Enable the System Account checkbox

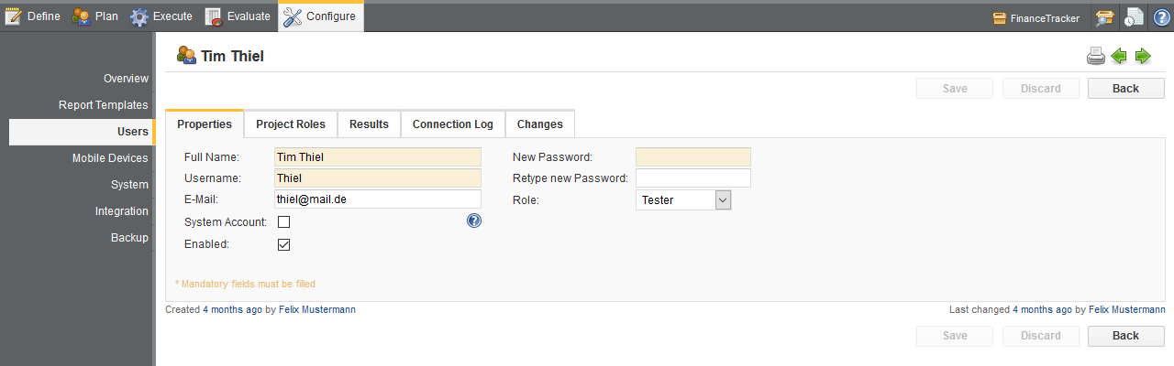[284, 221]
